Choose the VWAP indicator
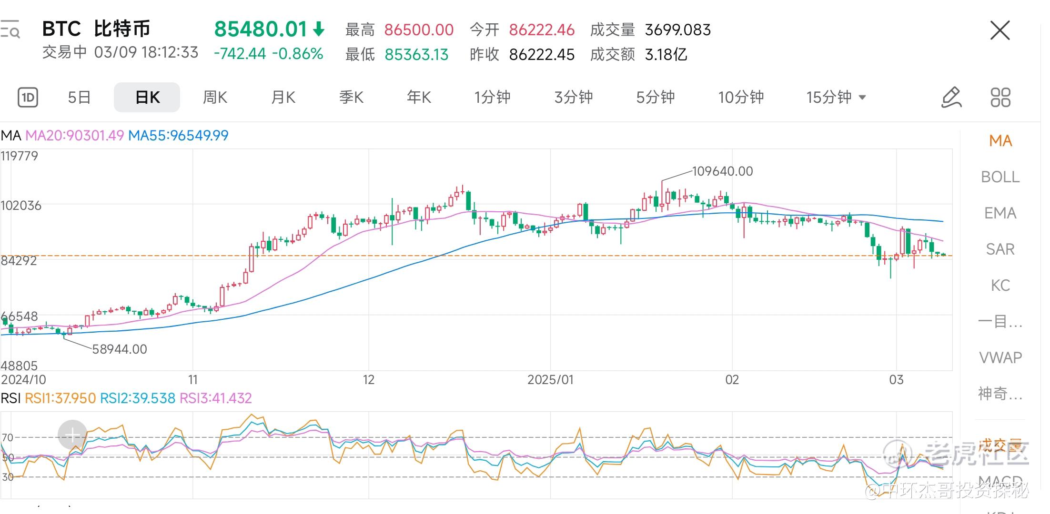This screenshot has height=514, width=1050. [x=1000, y=358]
